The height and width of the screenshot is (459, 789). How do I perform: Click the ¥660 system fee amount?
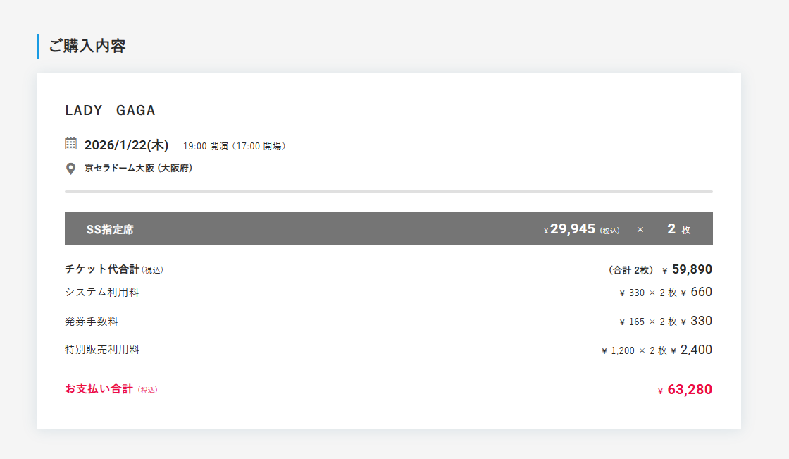click(697, 292)
